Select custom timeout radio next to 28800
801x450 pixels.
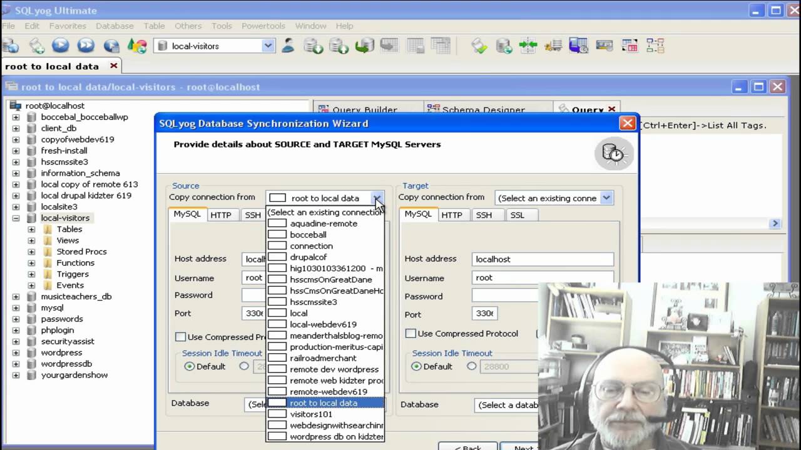[472, 366]
